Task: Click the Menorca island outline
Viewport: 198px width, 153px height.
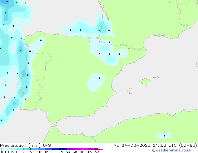Action: [156, 77]
